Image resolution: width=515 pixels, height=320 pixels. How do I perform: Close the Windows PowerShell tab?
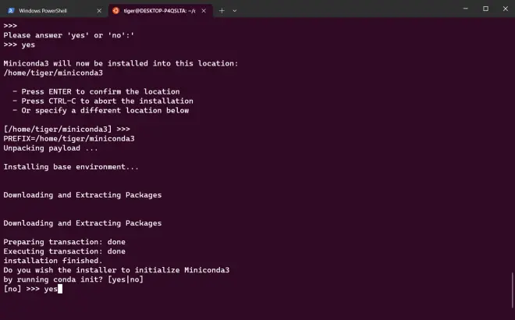[x=99, y=11]
